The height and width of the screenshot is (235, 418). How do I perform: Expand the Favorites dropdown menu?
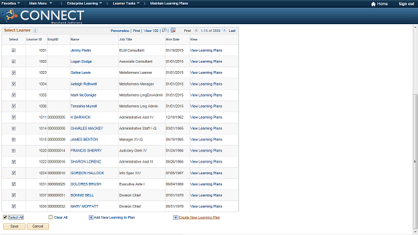pos(10,3)
